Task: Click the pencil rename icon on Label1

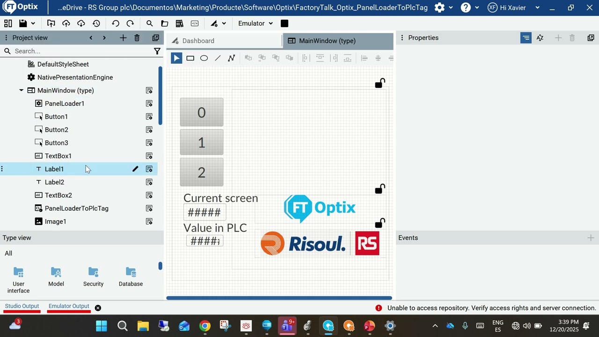Action: point(135,169)
